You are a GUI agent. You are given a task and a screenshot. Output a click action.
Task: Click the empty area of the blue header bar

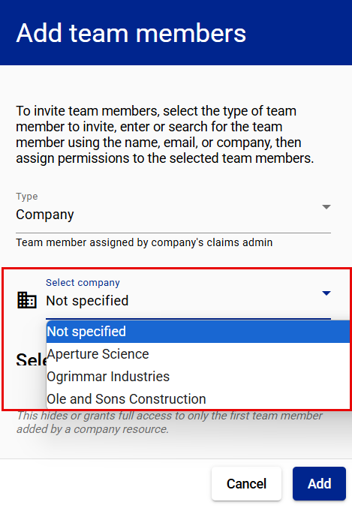298,32
